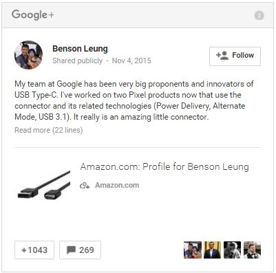Click the Amazon.com source link
276x273 pixels.
[x=117, y=185]
